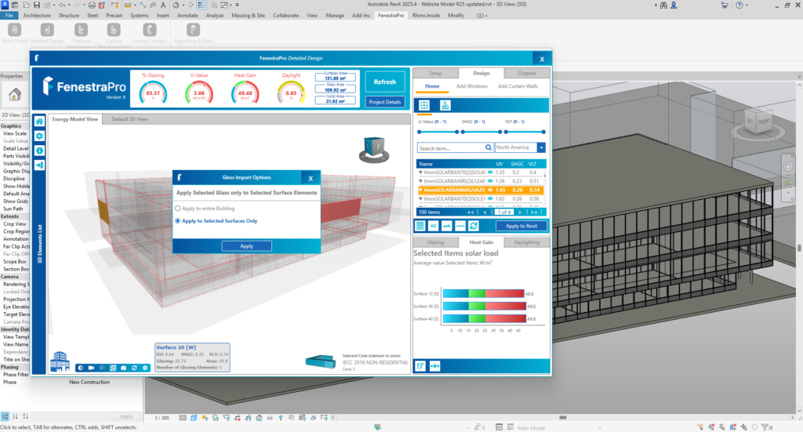Click the Apply button in Glass Import Options
Screen dimensions: 803x432
click(x=246, y=246)
